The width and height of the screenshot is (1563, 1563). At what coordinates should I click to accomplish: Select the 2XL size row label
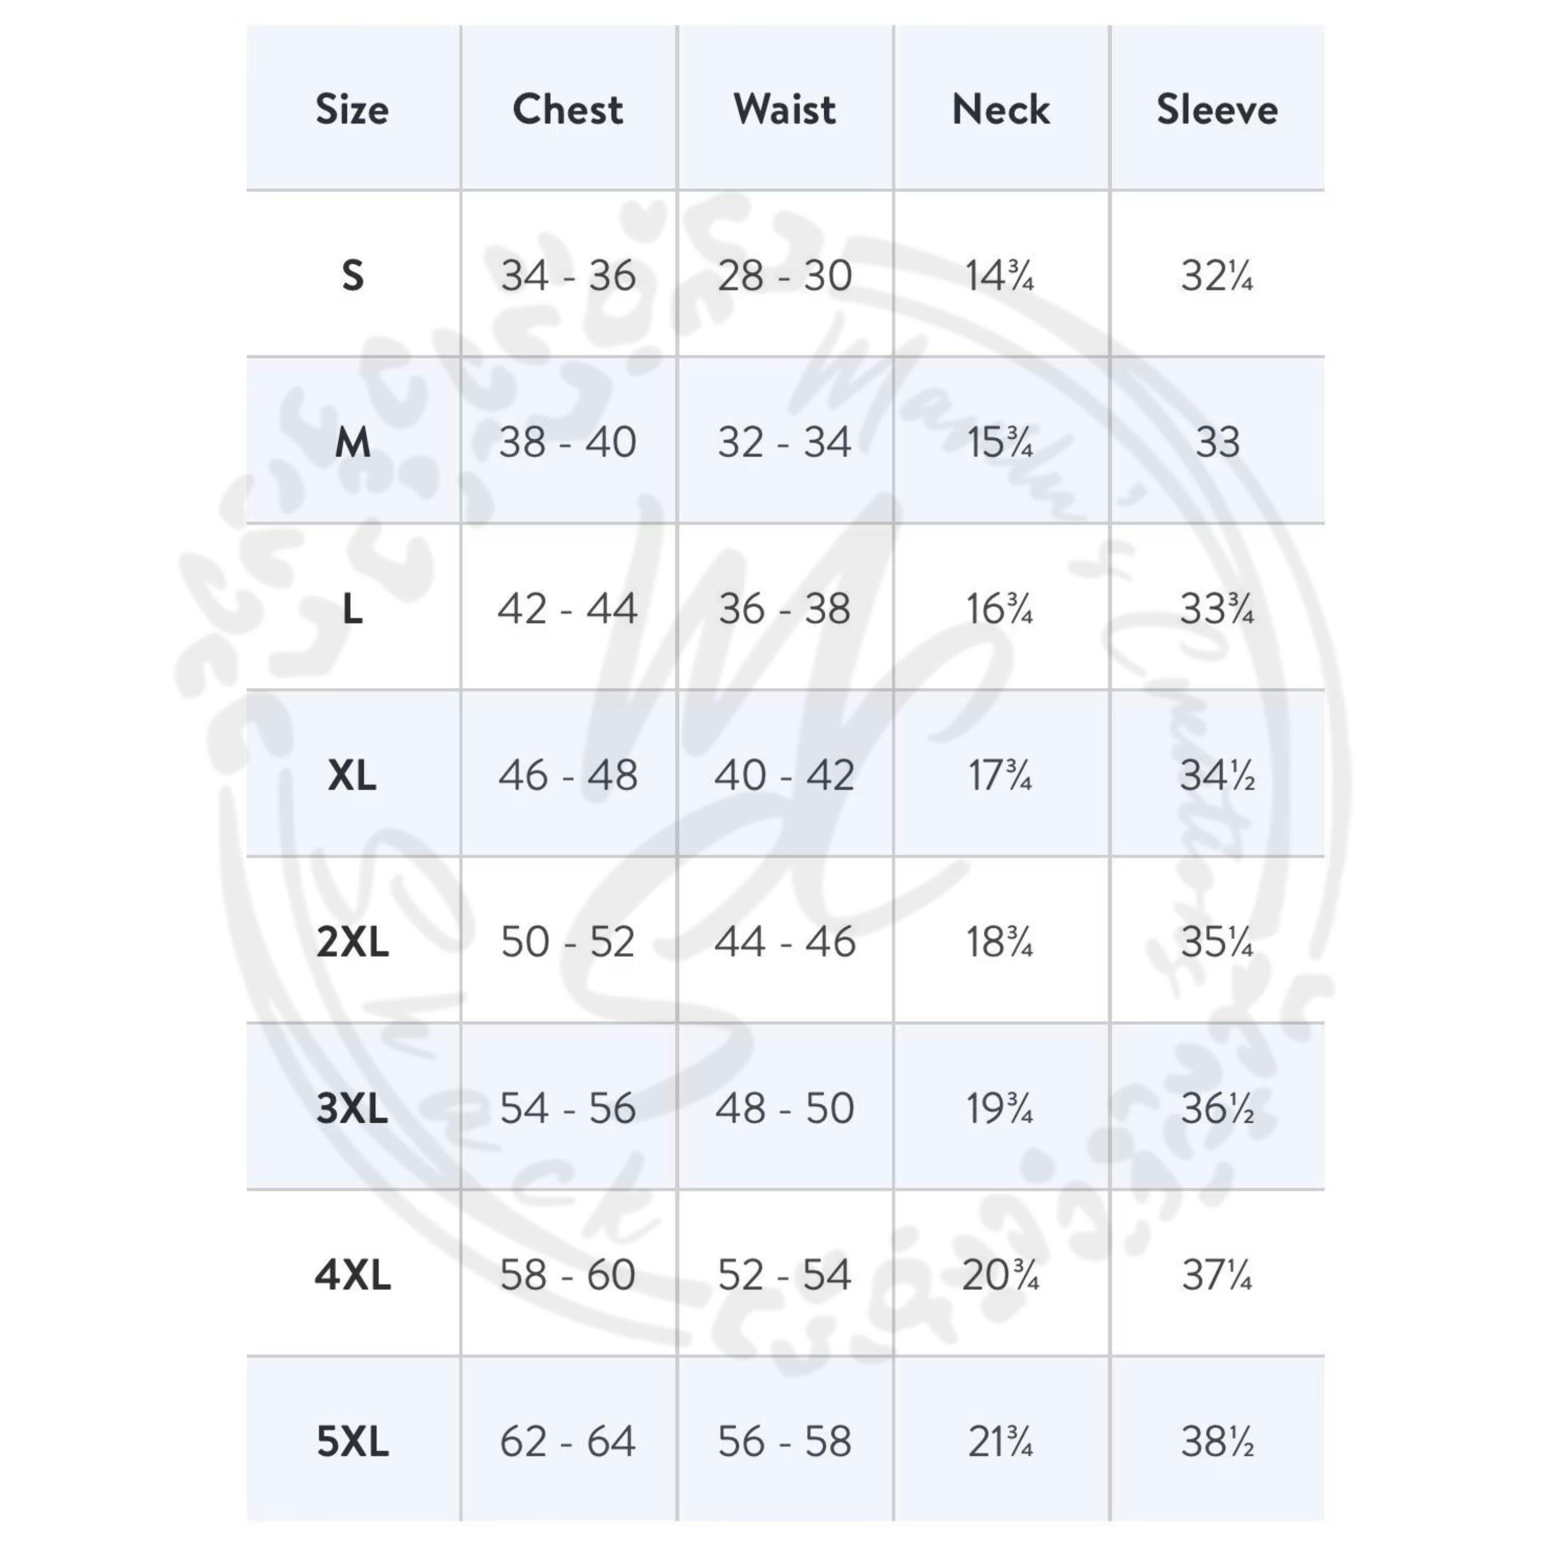(352, 941)
